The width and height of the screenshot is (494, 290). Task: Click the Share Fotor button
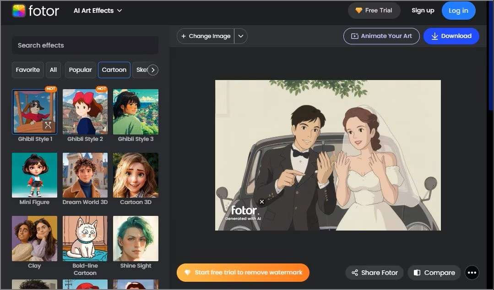(375, 273)
